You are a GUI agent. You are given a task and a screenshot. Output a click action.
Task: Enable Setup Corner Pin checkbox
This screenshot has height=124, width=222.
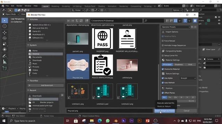[163, 55]
